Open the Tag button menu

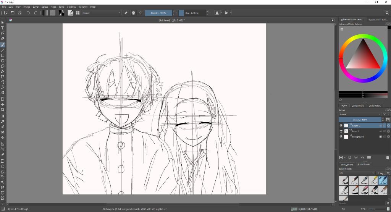pyautogui.click(x=380, y=173)
